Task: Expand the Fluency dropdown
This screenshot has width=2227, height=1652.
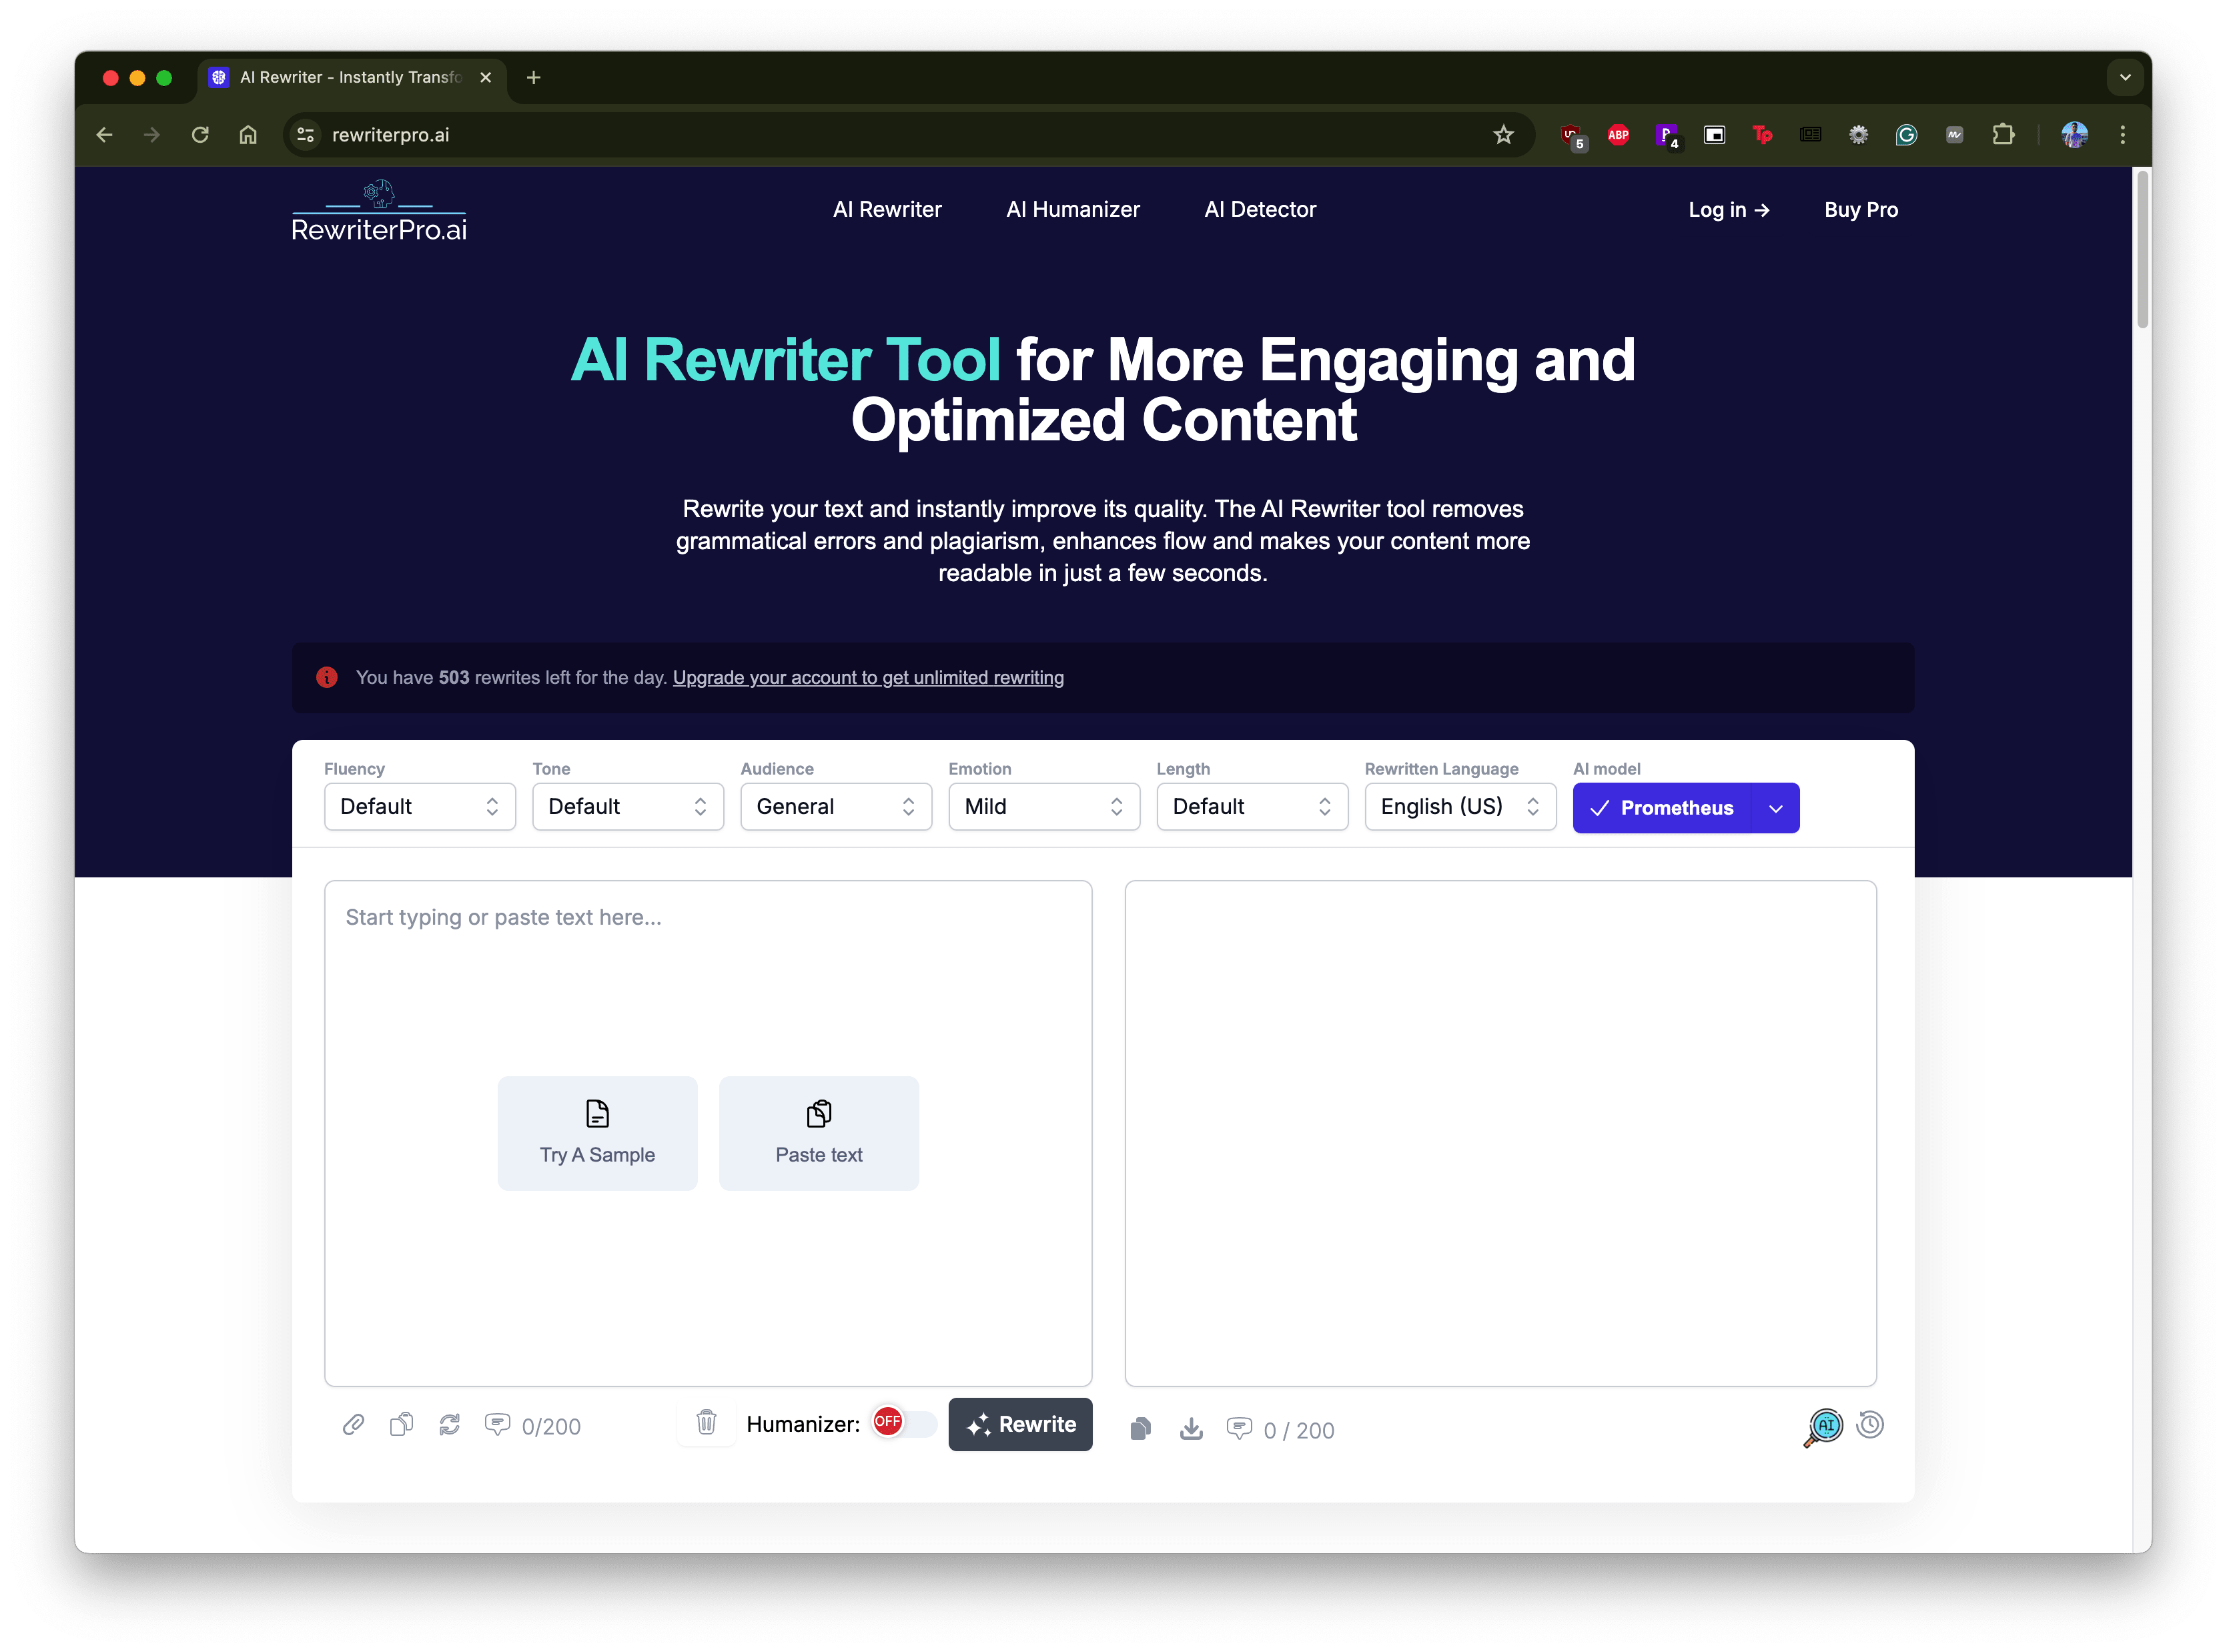Action: pyautogui.click(x=416, y=807)
